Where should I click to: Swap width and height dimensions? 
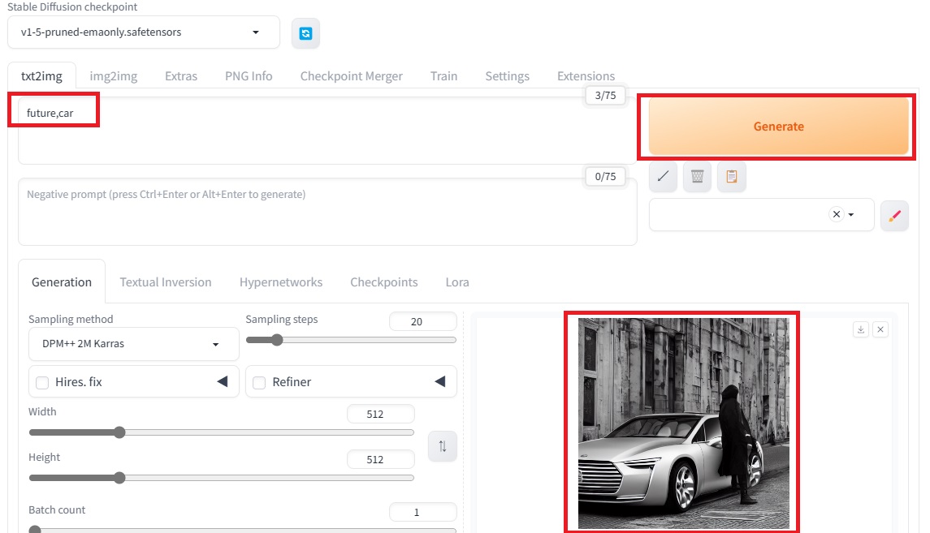coord(442,445)
